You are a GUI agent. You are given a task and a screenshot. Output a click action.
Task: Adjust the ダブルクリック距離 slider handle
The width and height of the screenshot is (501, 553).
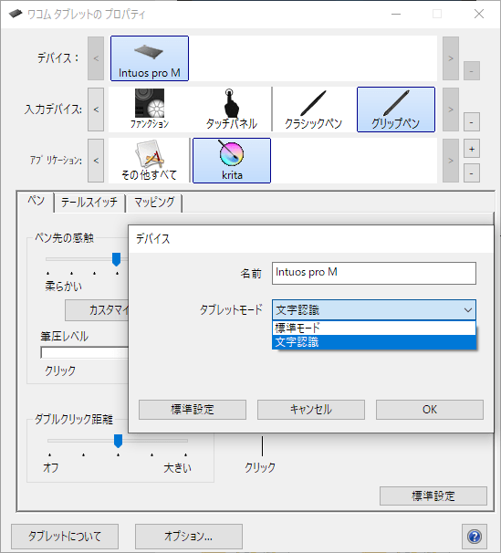tap(118, 441)
